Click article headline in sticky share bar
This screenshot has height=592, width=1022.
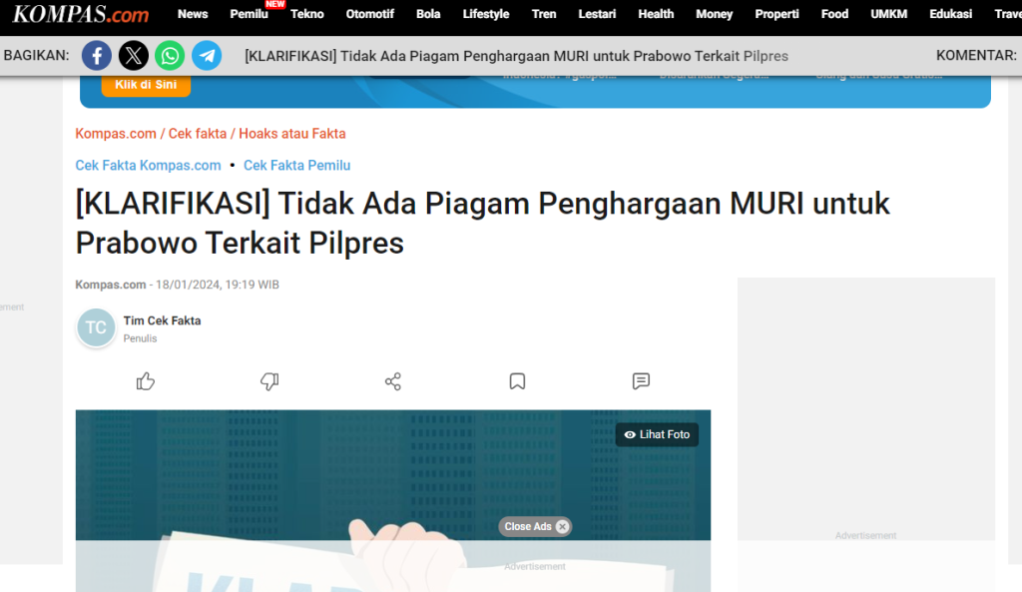pos(516,56)
